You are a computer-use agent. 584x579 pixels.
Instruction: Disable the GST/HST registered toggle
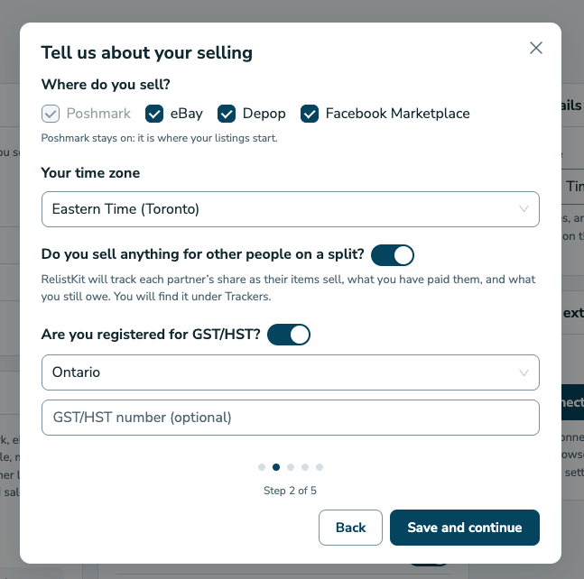[x=288, y=335]
